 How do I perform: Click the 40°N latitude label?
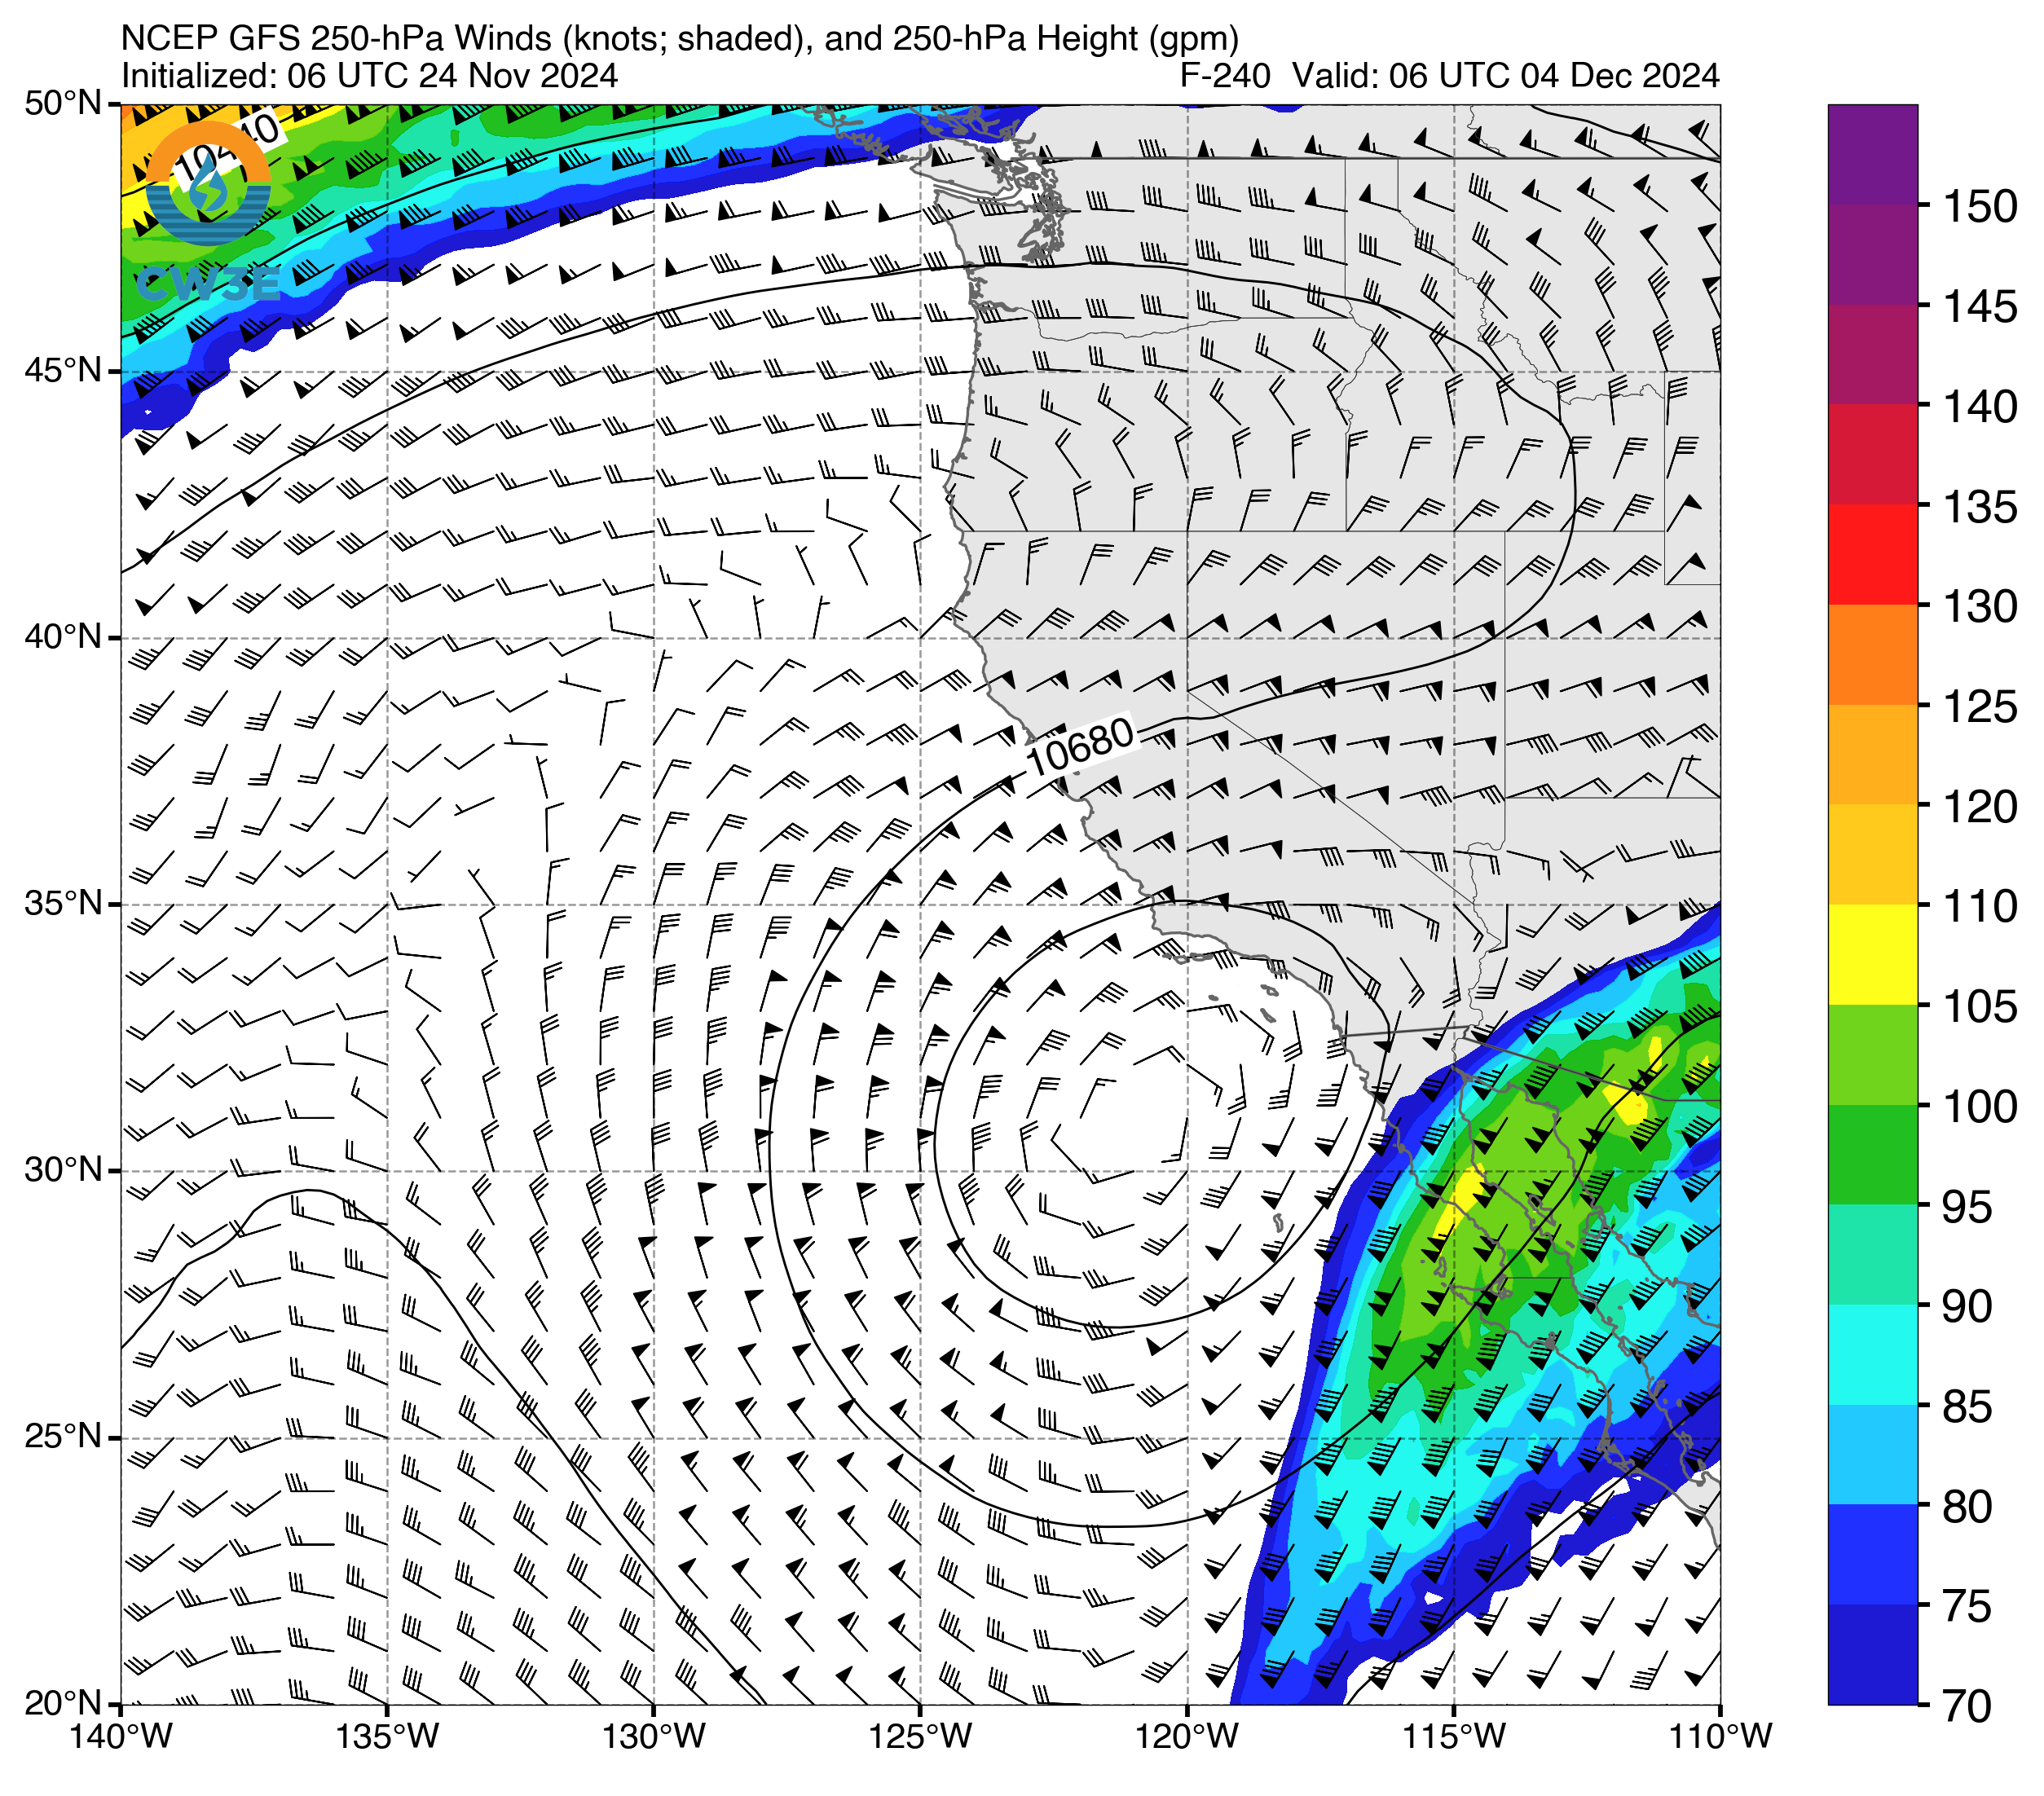[x=63, y=637]
